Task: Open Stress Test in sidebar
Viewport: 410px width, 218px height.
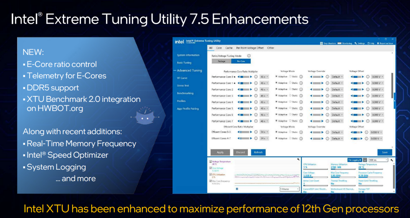Action: tap(183, 86)
